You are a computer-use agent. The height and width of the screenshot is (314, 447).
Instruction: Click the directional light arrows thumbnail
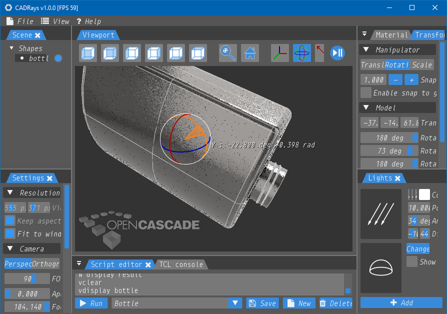tap(380, 213)
